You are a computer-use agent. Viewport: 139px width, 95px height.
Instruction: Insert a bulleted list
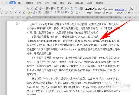pyautogui.click(x=47, y=9)
